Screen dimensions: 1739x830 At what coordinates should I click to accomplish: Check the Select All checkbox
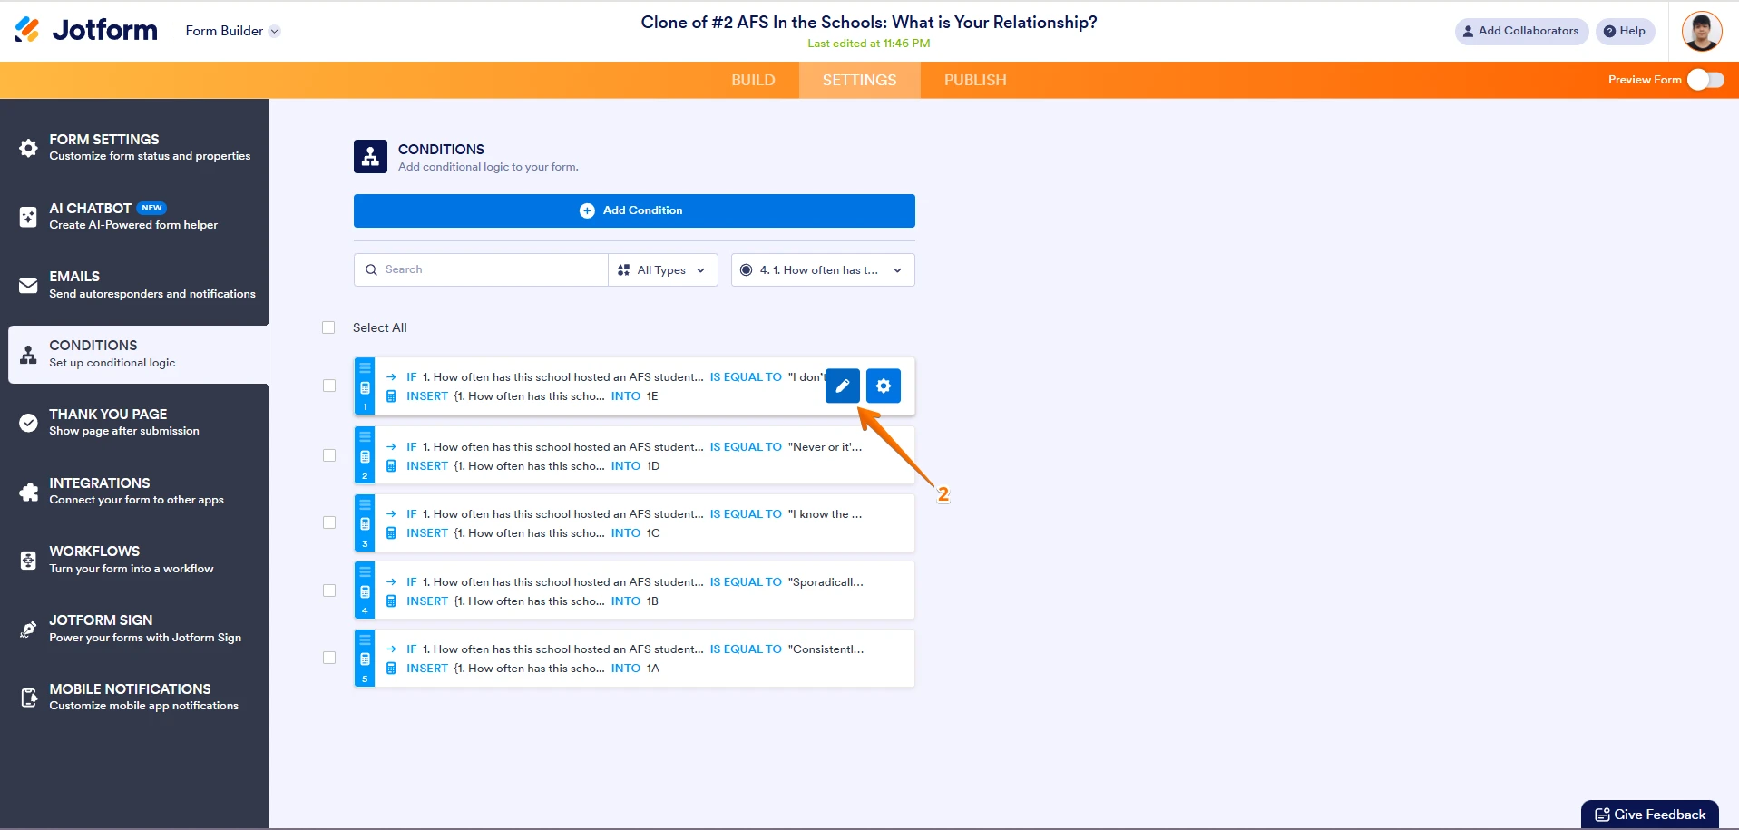pos(328,327)
